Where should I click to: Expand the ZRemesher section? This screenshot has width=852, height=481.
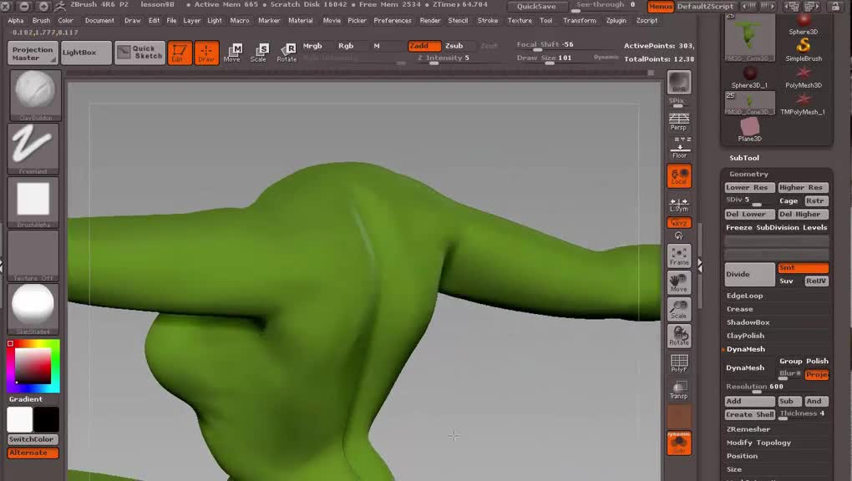coord(748,429)
